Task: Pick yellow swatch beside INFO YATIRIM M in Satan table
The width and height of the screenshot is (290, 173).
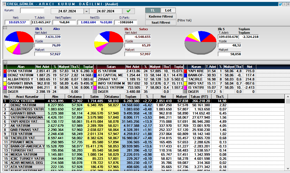Action: [x=95, y=83]
